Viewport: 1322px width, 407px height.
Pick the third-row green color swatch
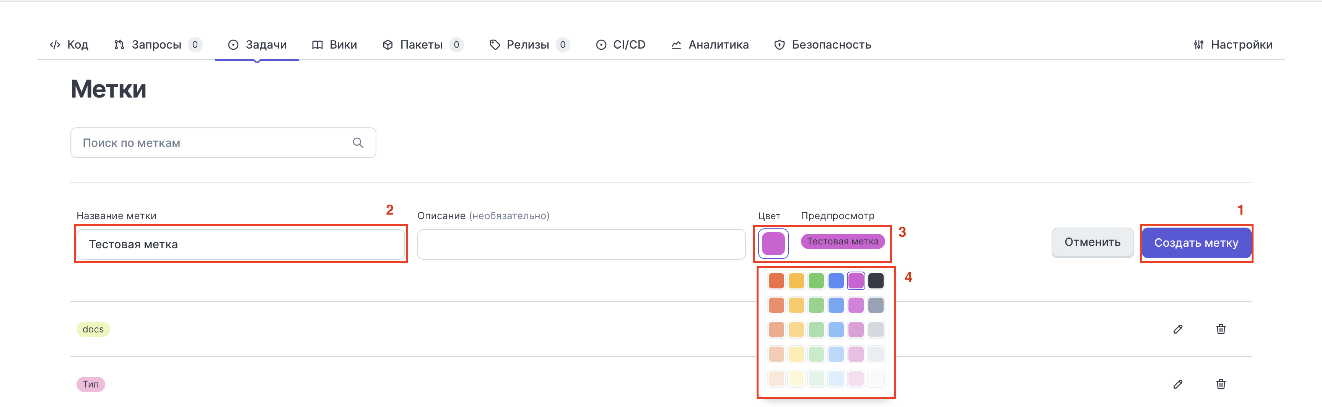tap(816, 329)
